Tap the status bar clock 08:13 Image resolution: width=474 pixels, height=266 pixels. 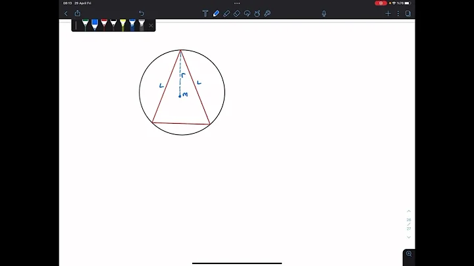pyautogui.click(x=67, y=3)
